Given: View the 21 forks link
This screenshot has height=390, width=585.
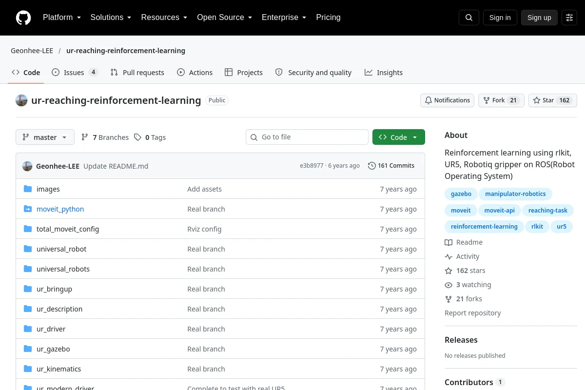Looking at the screenshot, I should [463, 299].
